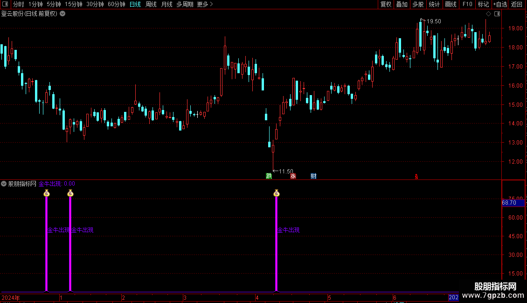Image resolution: width=527 pixels, height=303 pixels.
Task: Click the red $ marker on the chart
Action: (416, 177)
